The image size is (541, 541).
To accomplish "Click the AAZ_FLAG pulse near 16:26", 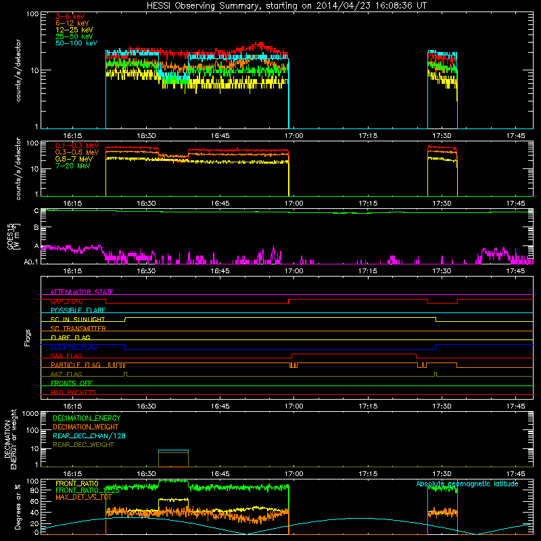I will pos(125,374).
